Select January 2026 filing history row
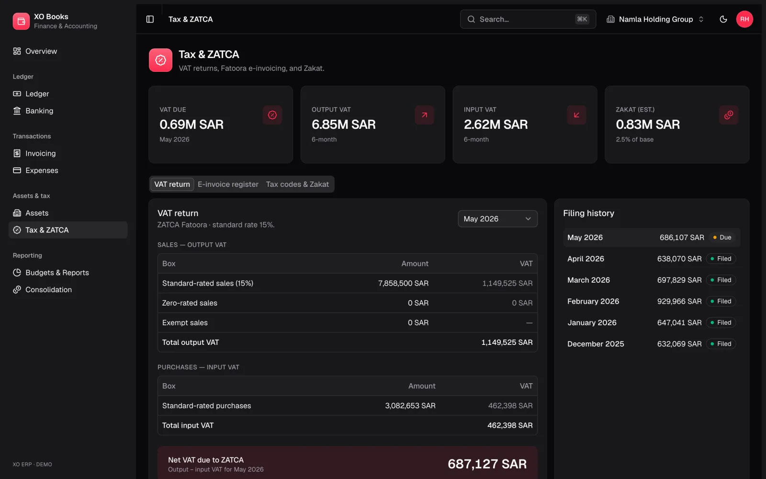 (652, 323)
